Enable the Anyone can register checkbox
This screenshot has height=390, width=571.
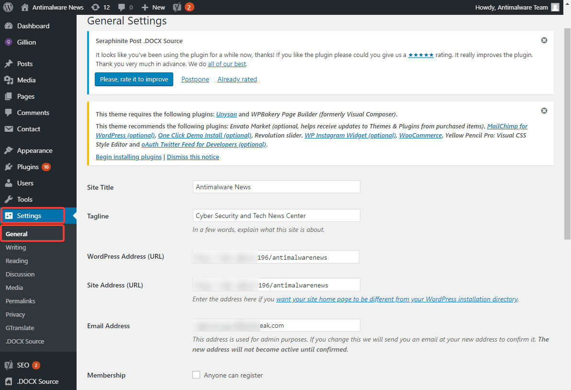(196, 375)
